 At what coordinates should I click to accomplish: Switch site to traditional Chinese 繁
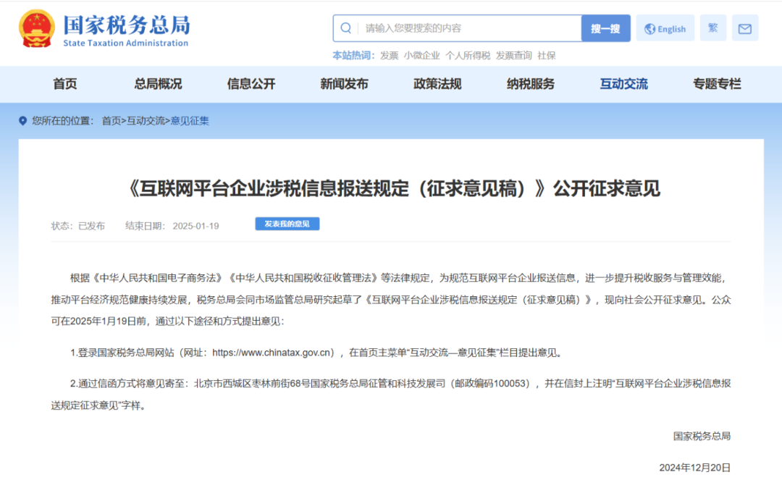(x=712, y=28)
